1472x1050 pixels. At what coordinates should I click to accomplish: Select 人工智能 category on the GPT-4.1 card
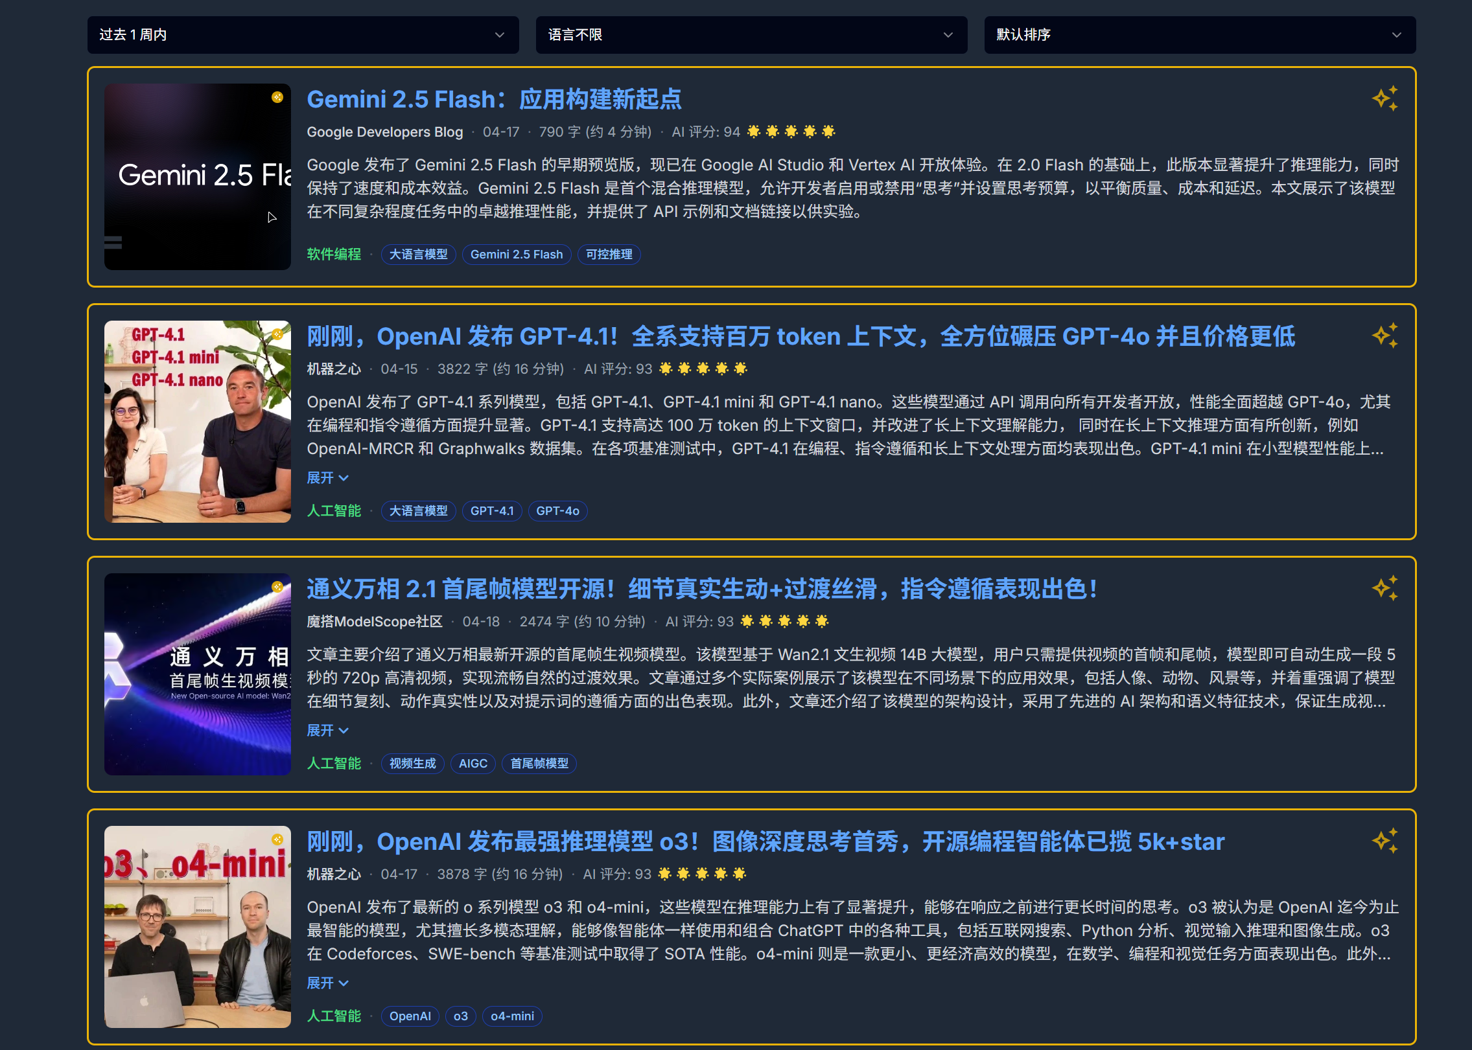(x=334, y=511)
